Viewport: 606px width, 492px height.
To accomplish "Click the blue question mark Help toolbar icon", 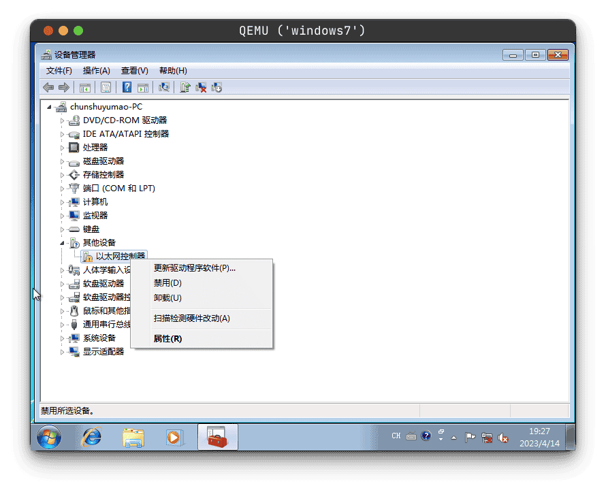I will [x=127, y=87].
